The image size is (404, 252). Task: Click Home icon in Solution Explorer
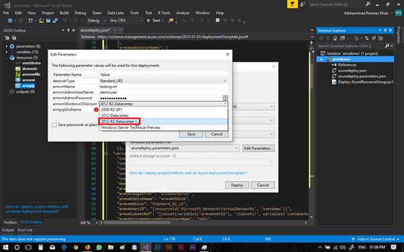coord(335,38)
